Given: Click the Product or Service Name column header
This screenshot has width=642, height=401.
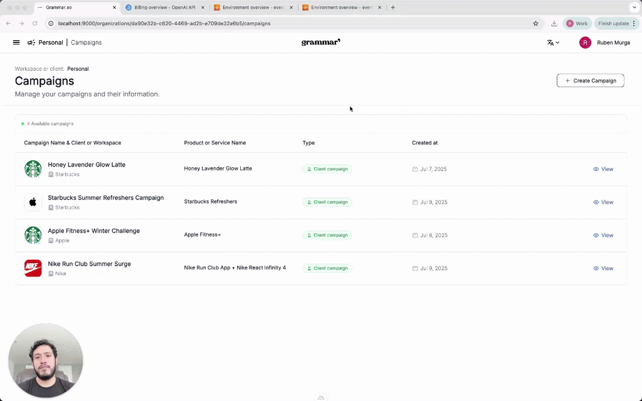Looking at the screenshot, I should coord(215,143).
